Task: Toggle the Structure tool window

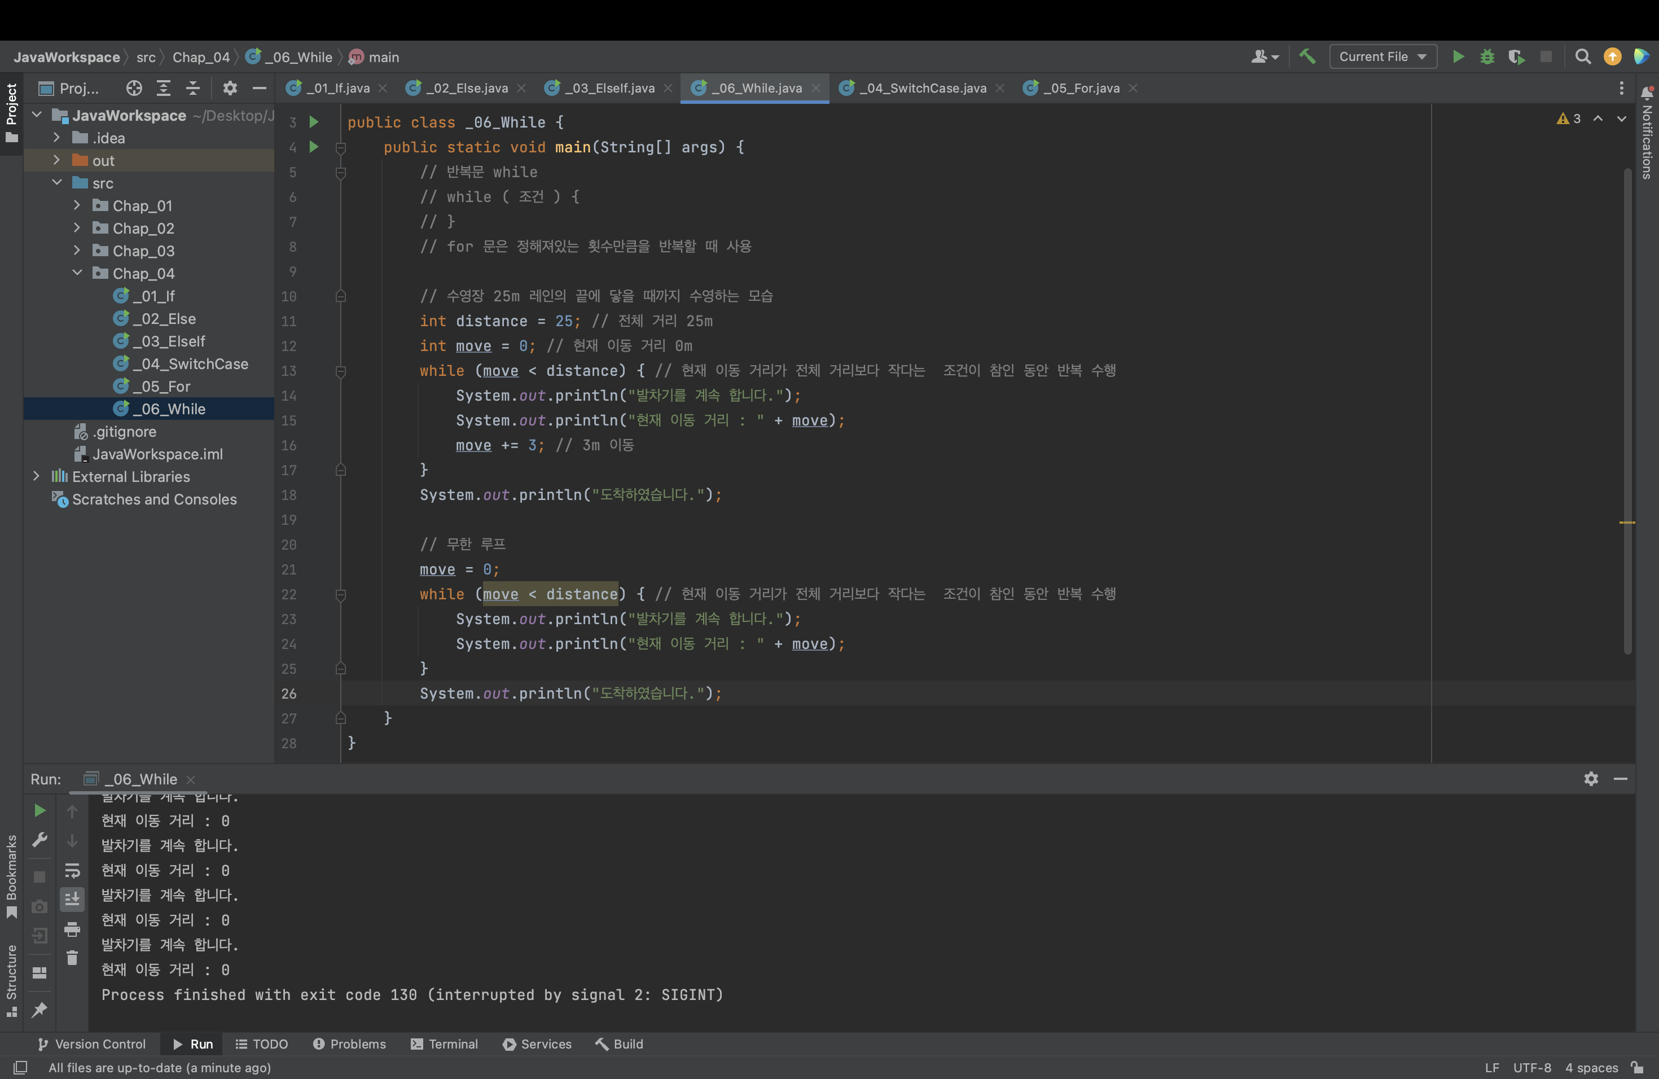Action: tap(12, 981)
